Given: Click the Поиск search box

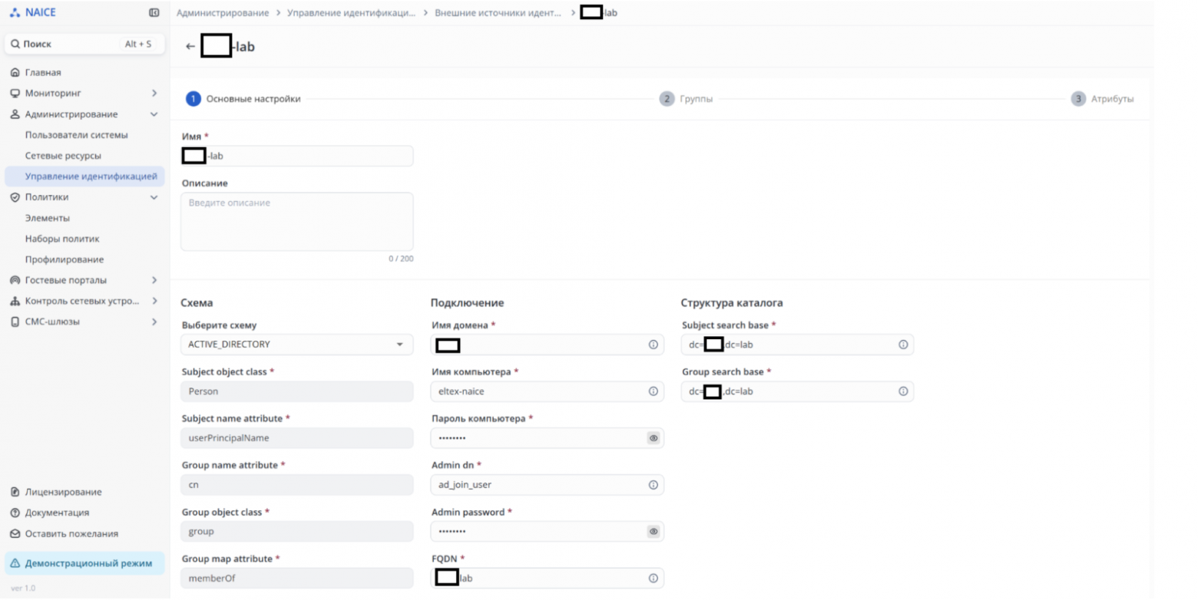Looking at the screenshot, I should click(x=84, y=45).
